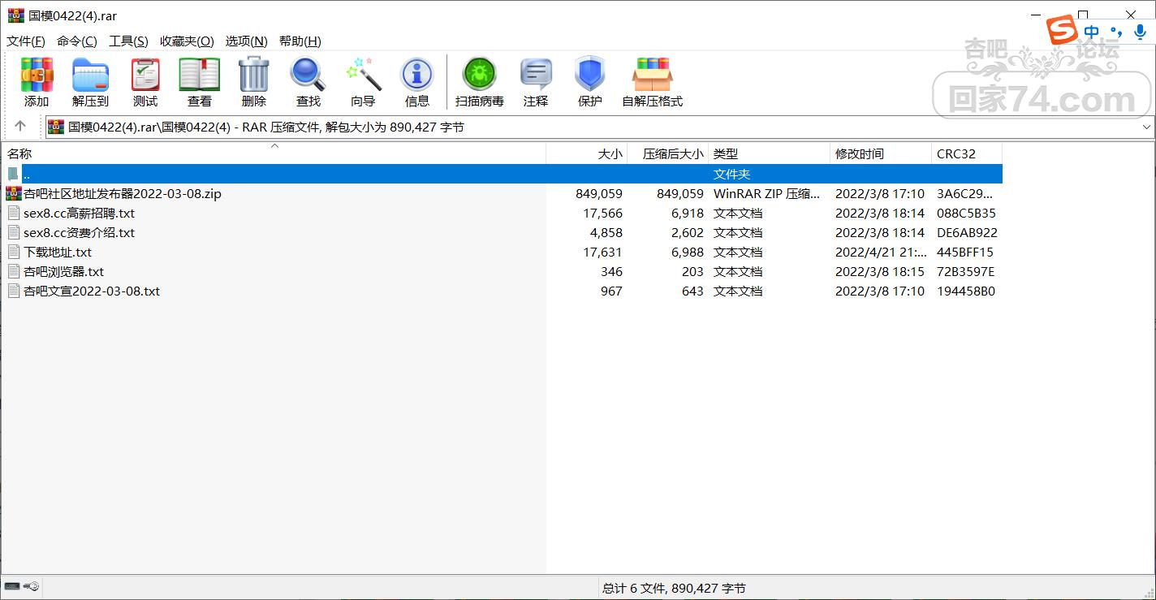Open the 收藏夹(O) menu
This screenshot has height=600, width=1156.
tap(187, 41)
